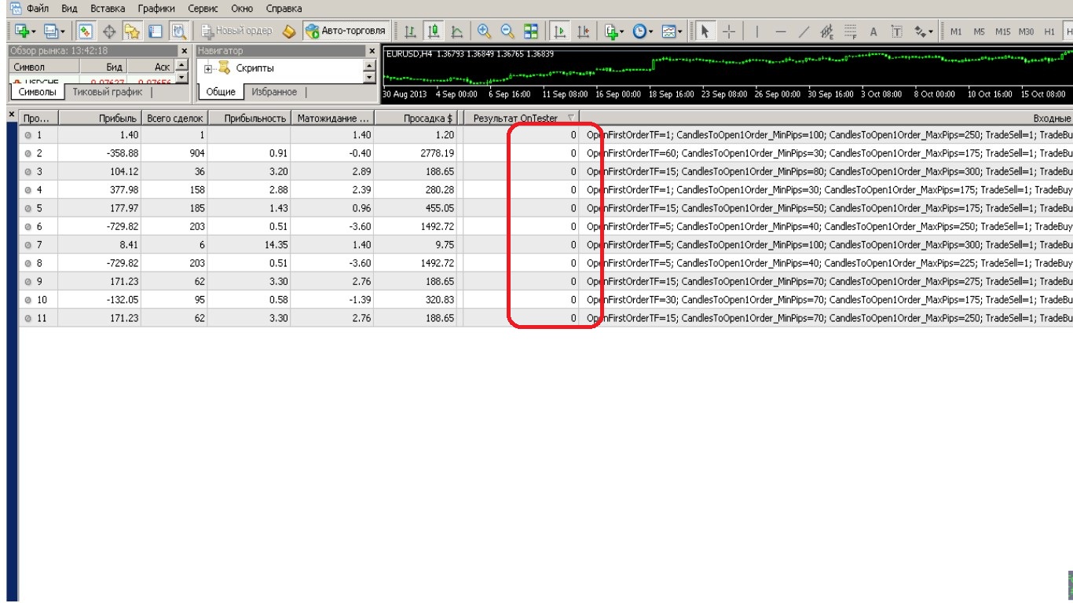This screenshot has width=1073, height=603.
Task: Click the Zoom Out magnifier icon
Action: pyautogui.click(x=507, y=31)
